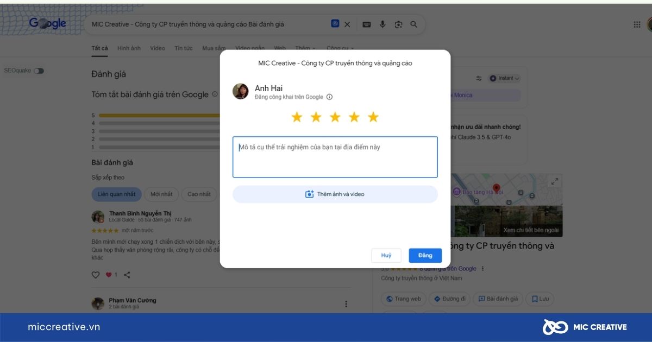The height and width of the screenshot is (342, 652).
Task: Click blue extension icon in search bar
Action: 335,24
